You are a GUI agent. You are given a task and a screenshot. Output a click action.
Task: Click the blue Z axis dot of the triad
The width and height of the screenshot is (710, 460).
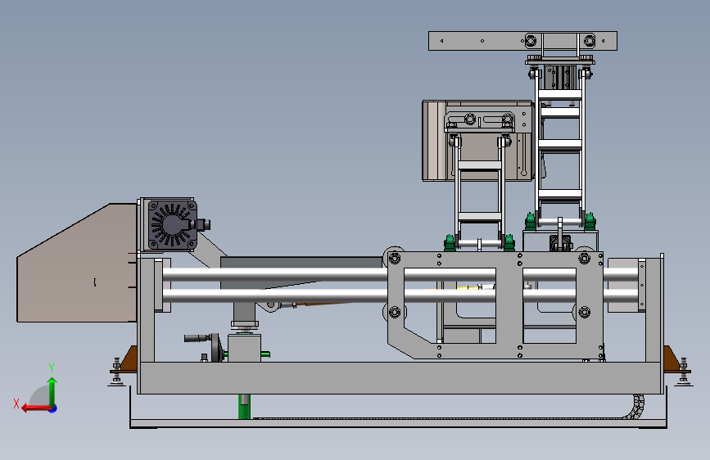[x=53, y=408]
